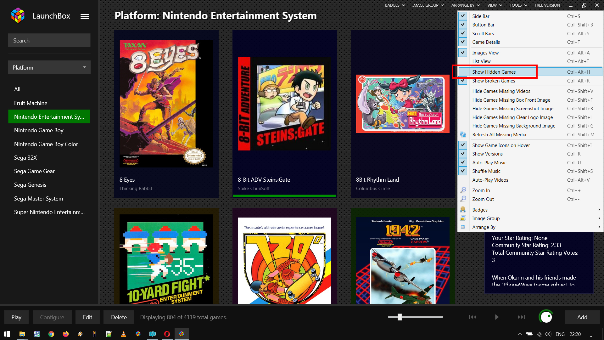The width and height of the screenshot is (604, 340).
Task: Disable Auto-Play Music
Action: click(530, 163)
